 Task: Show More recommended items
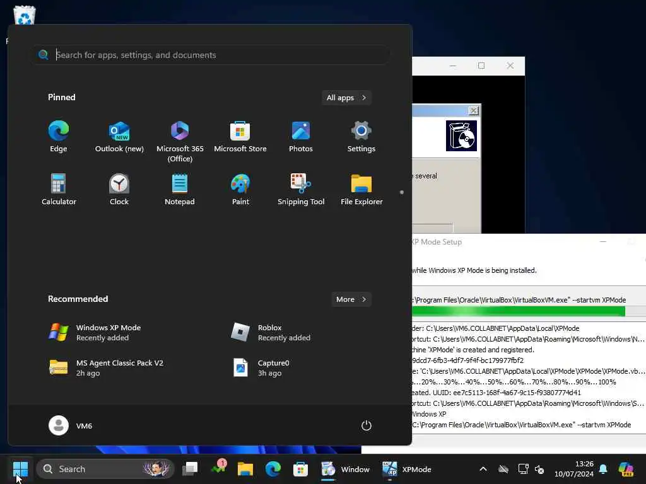click(x=351, y=299)
